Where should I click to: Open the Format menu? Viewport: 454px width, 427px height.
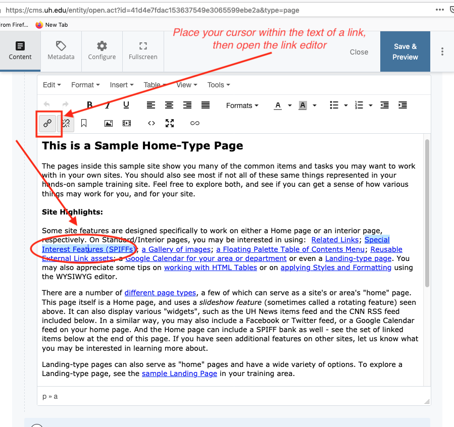[x=85, y=85]
